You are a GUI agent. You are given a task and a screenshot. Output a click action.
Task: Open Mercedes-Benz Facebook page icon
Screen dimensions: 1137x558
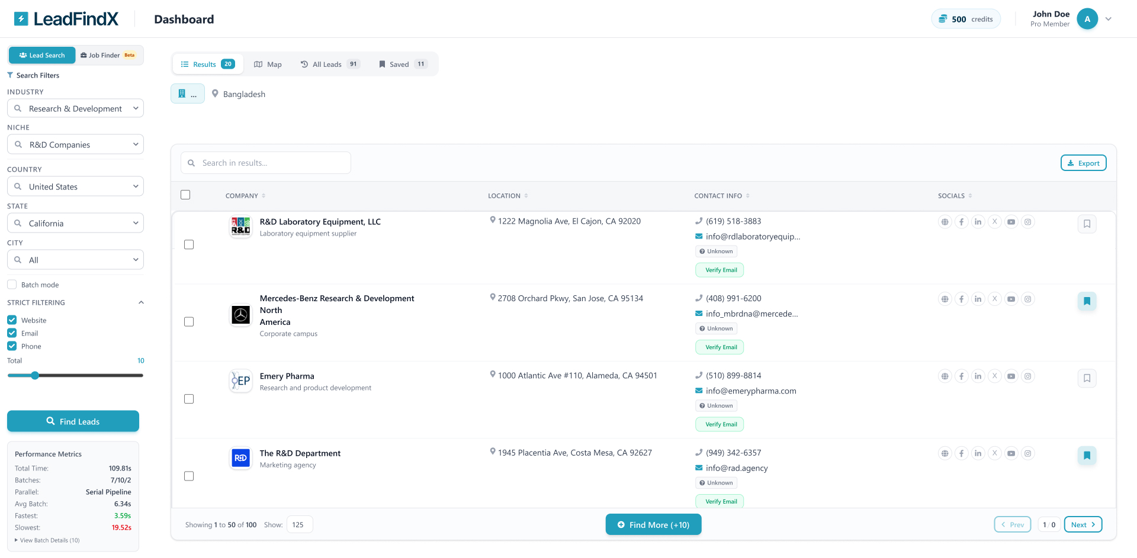961,299
